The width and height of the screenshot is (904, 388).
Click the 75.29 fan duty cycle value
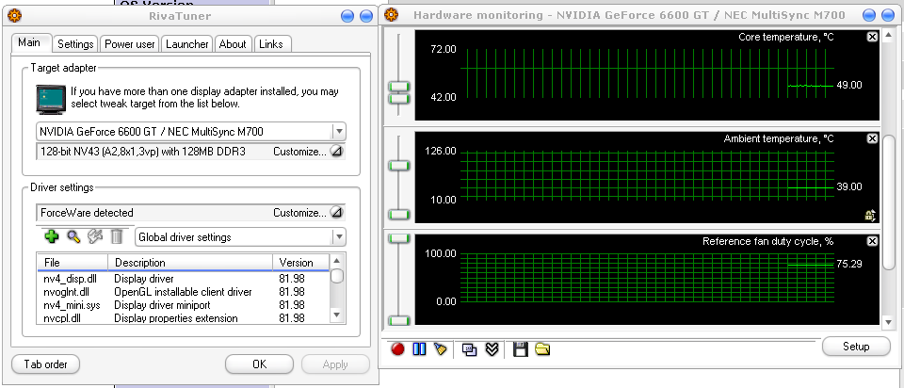(849, 264)
